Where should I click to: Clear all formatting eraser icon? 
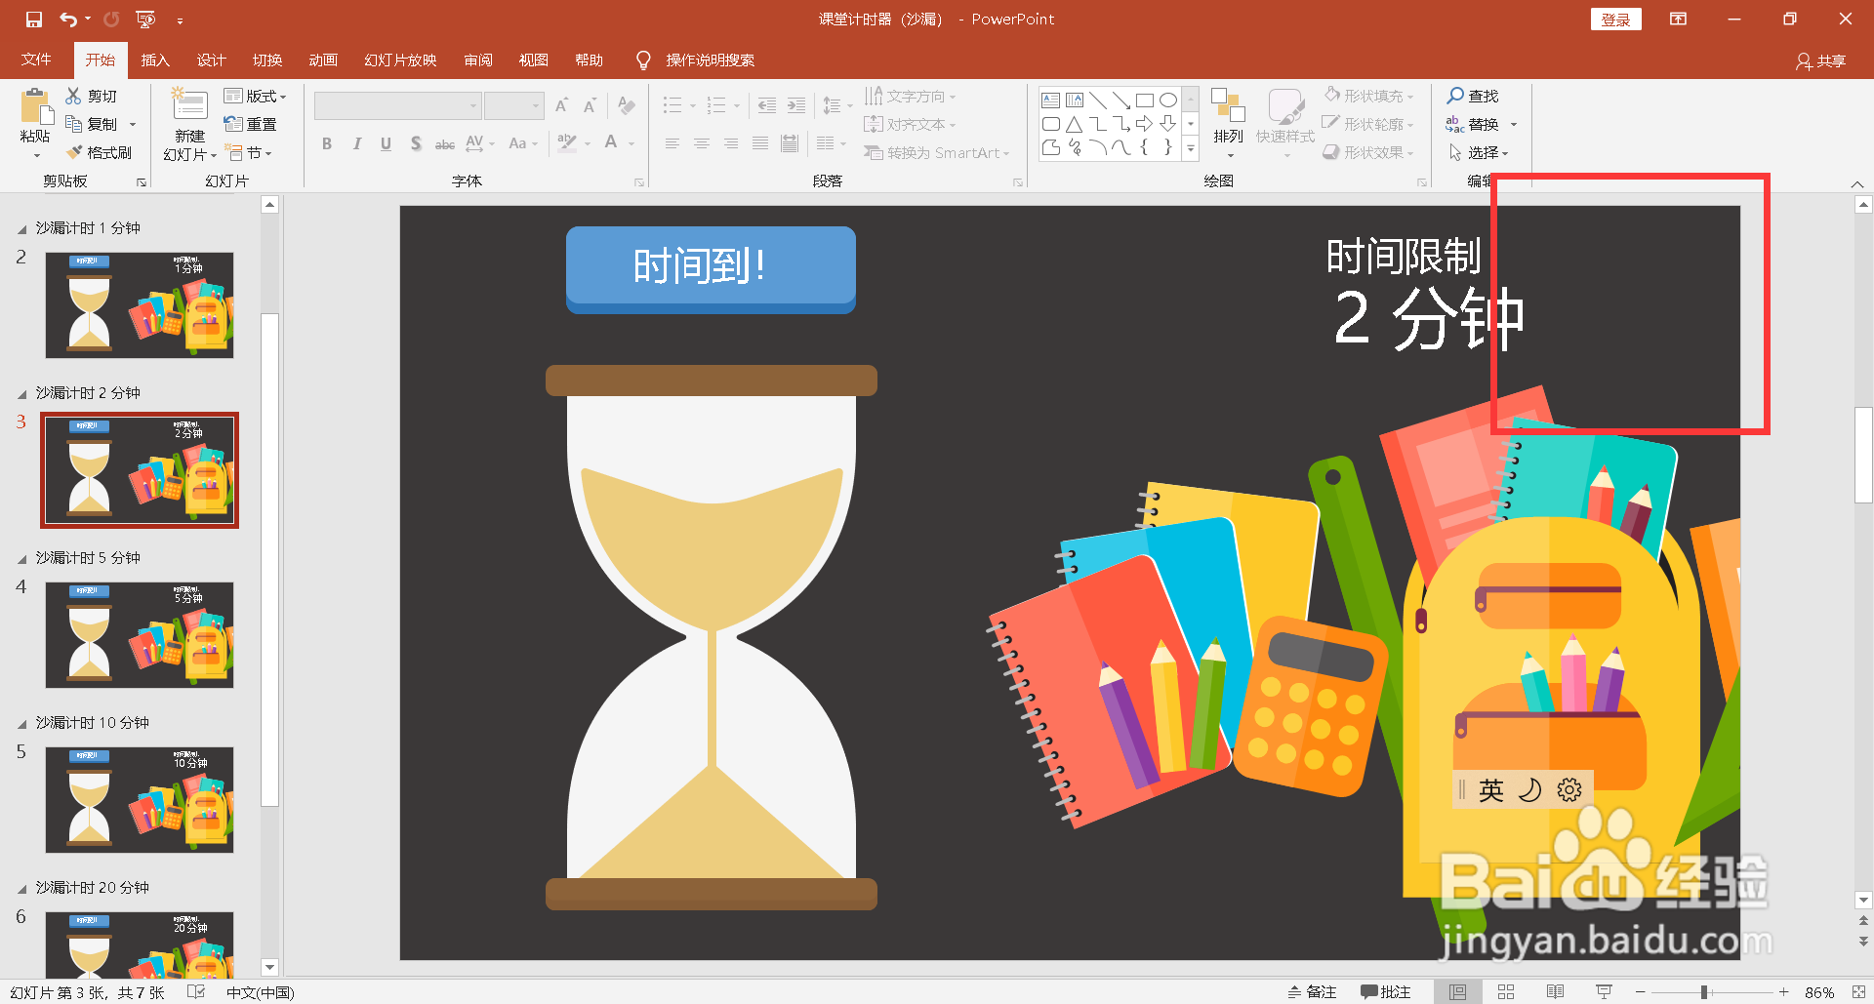(x=627, y=105)
